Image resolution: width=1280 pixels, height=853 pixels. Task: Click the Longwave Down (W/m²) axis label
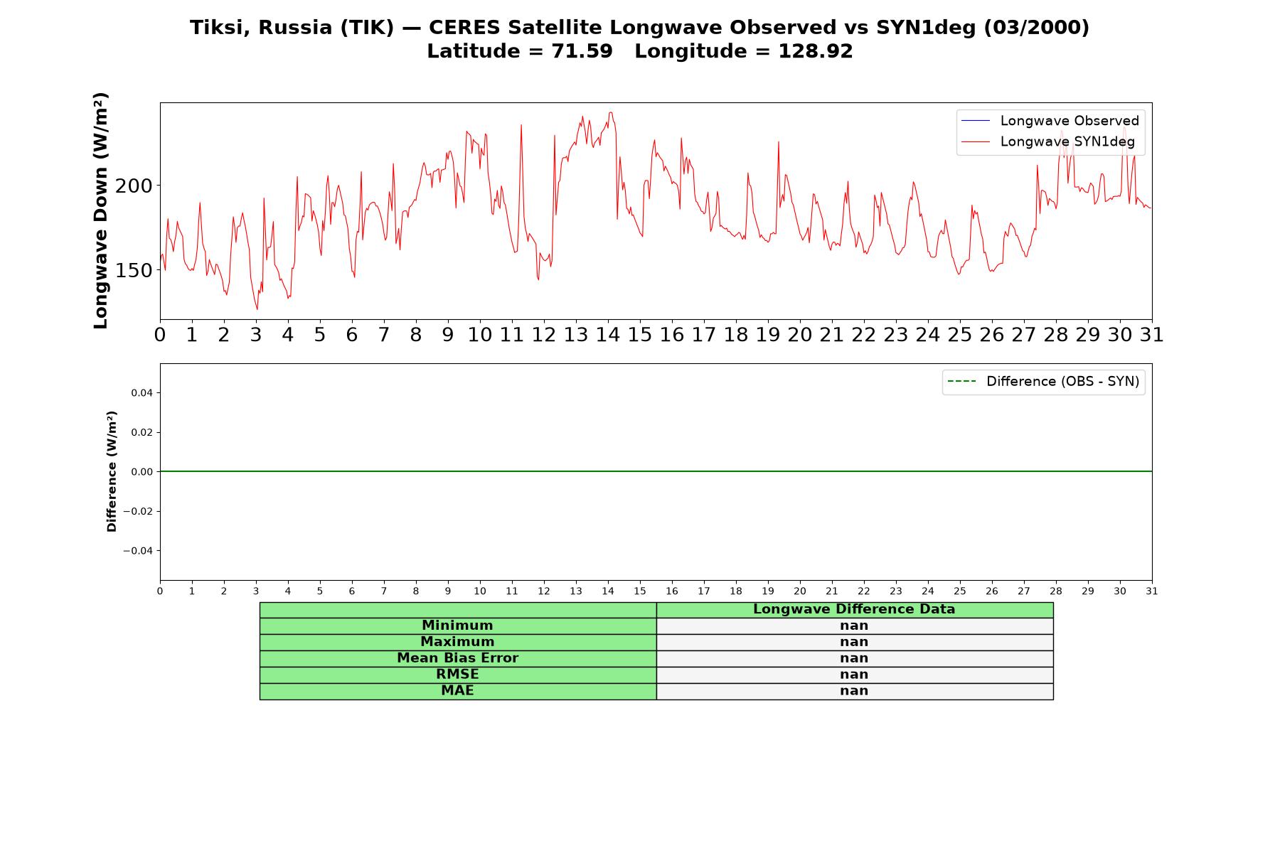(101, 210)
